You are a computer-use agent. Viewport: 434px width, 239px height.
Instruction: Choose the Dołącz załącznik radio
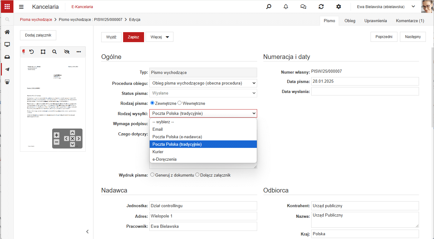coord(197,175)
